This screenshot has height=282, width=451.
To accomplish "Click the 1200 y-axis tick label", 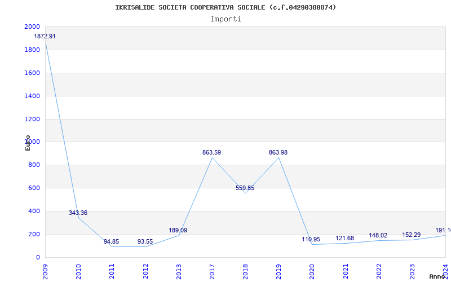I will (x=32, y=119).
